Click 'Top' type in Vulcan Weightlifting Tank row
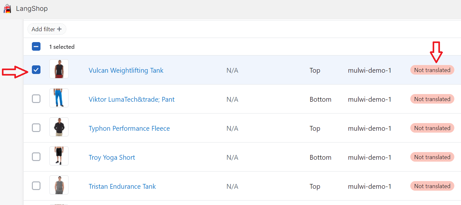 coord(315,70)
